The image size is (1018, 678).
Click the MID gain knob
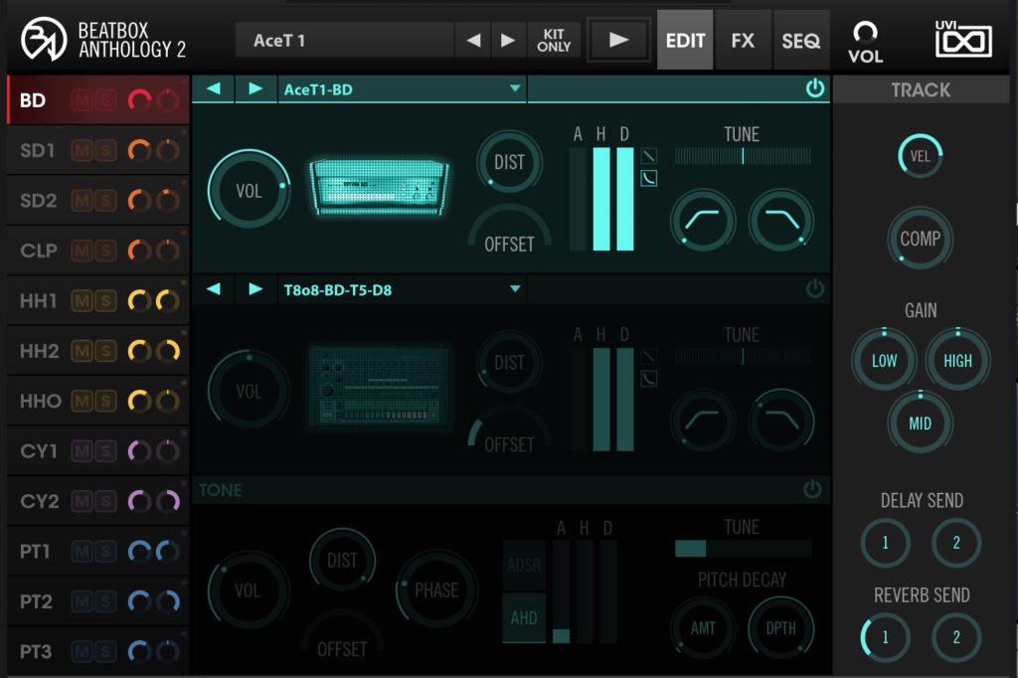(920, 424)
